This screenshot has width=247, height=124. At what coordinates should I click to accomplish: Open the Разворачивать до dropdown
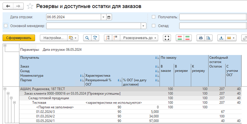pyautogui.click(x=139, y=38)
